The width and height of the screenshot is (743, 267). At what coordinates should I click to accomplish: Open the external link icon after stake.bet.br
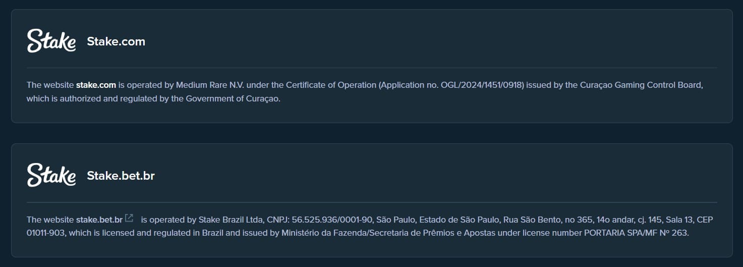tap(129, 219)
